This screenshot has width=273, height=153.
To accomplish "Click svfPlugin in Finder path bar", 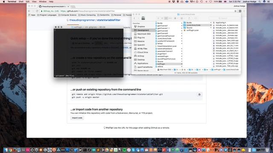I will tap(216, 70).
